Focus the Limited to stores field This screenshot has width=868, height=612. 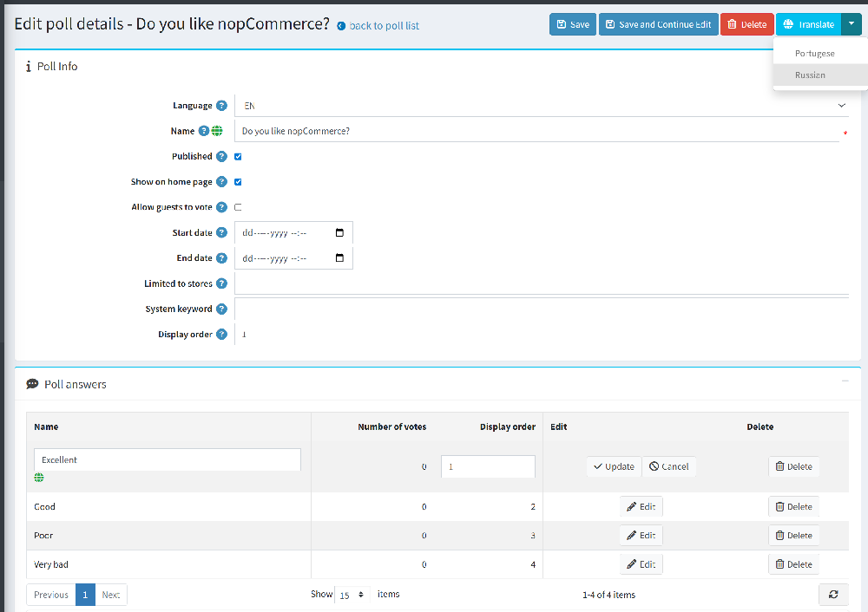(542, 283)
